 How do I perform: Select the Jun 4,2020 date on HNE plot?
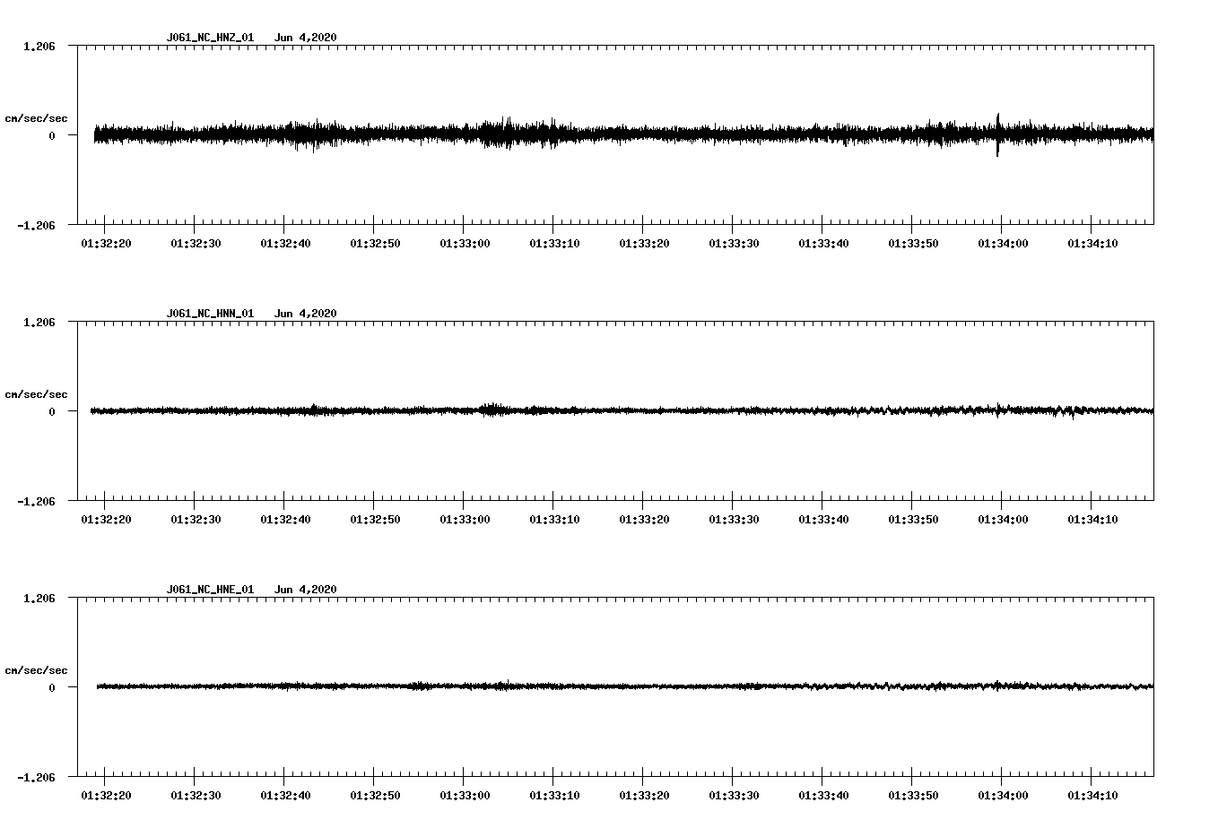306,590
